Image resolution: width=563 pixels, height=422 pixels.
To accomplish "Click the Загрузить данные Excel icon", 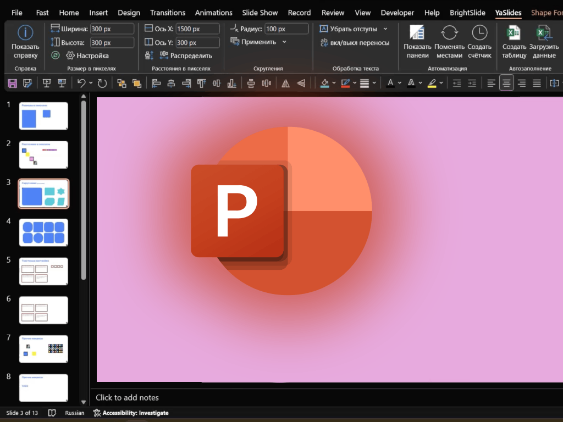I will [544, 32].
